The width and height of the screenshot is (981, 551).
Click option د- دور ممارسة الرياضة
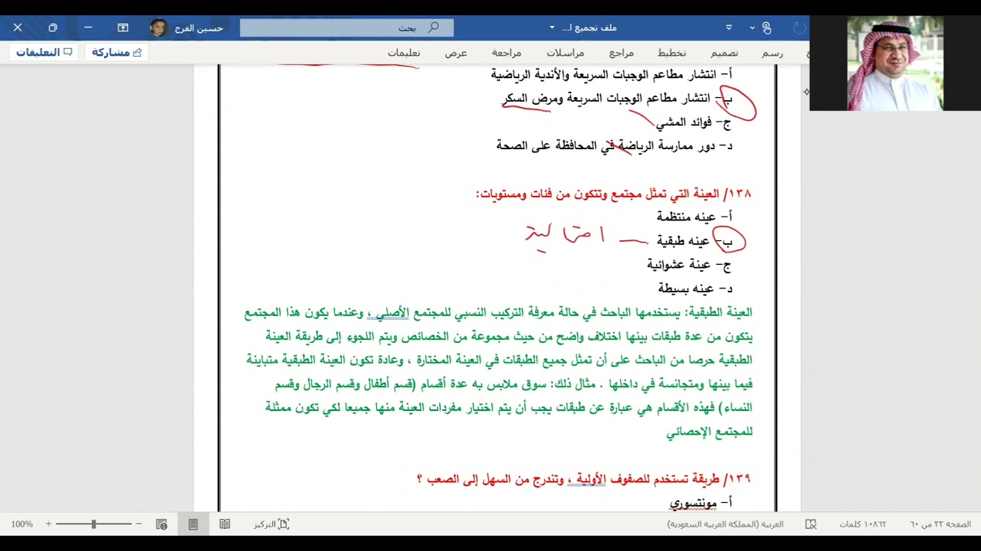pyautogui.click(x=615, y=145)
